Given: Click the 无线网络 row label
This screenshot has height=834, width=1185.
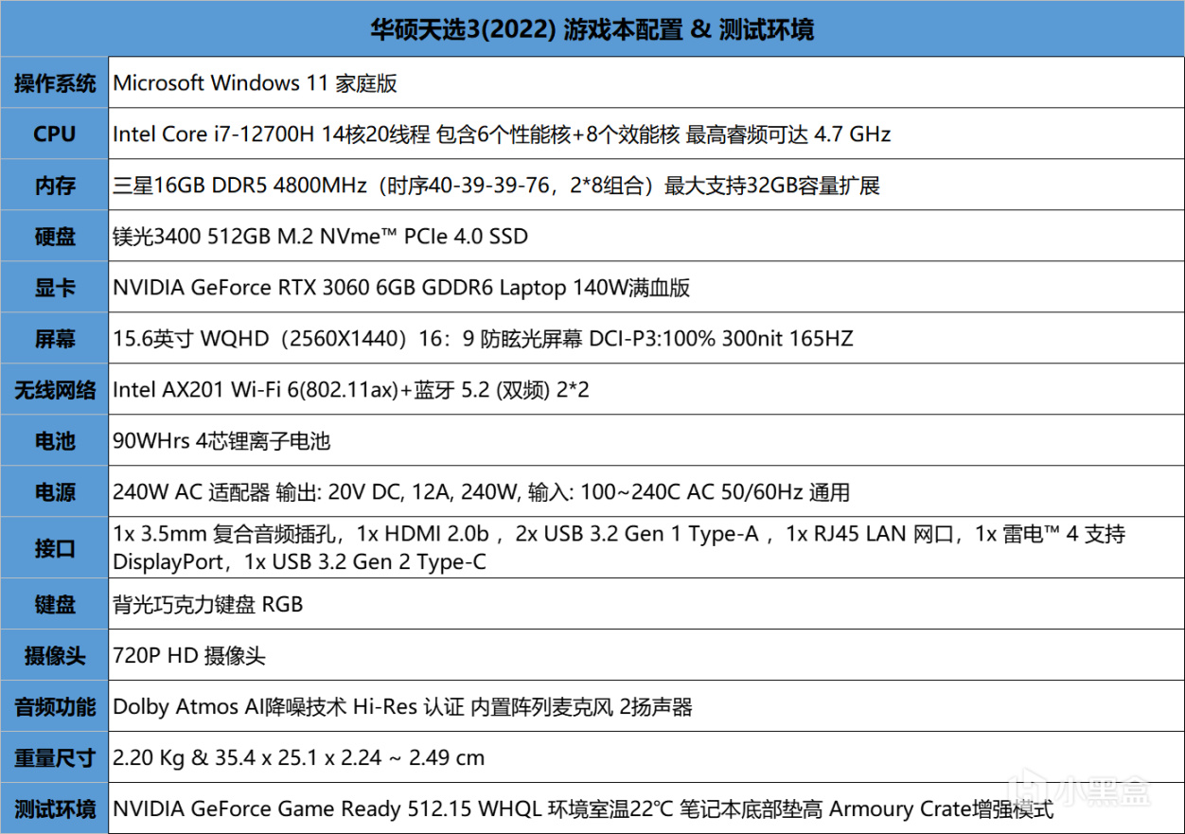Looking at the screenshot, I should coord(55,390).
